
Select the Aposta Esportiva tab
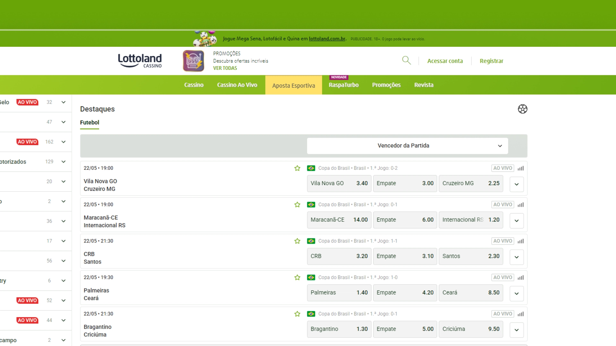coord(294,85)
